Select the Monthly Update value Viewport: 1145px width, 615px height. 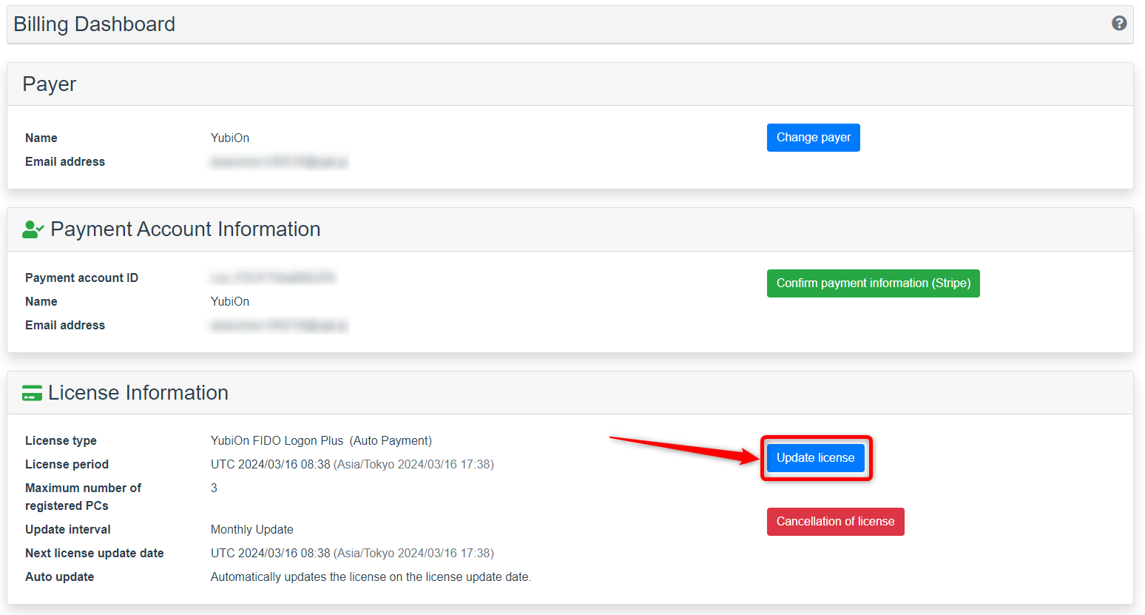pos(252,530)
